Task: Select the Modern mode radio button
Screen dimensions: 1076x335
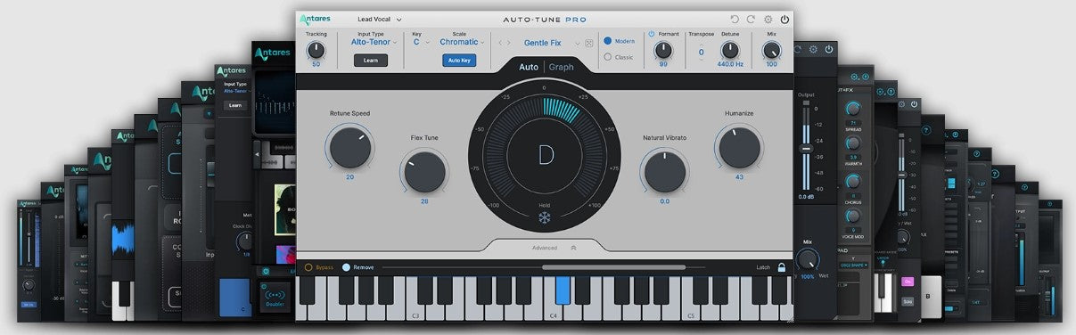Action: [x=608, y=41]
